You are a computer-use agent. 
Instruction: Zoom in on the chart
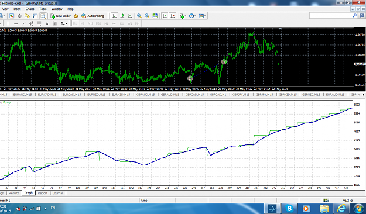(x=139, y=16)
